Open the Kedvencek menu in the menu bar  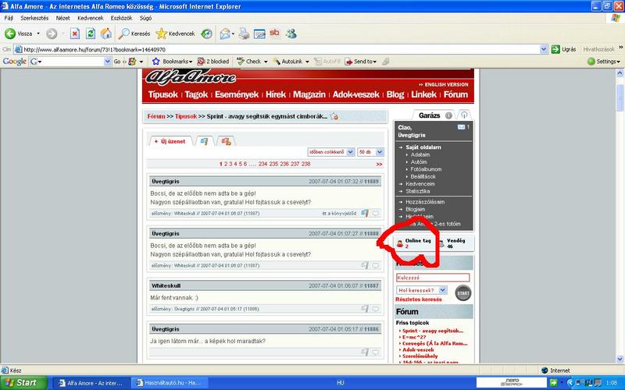click(x=91, y=18)
